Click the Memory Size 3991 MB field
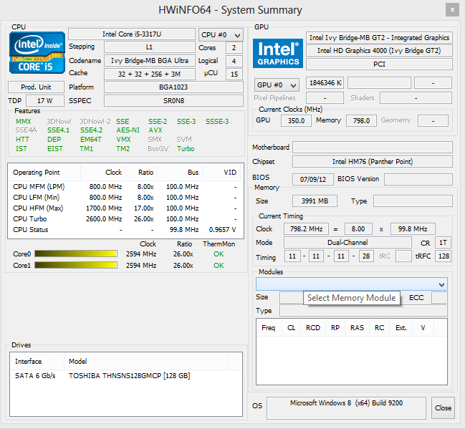 click(315, 201)
